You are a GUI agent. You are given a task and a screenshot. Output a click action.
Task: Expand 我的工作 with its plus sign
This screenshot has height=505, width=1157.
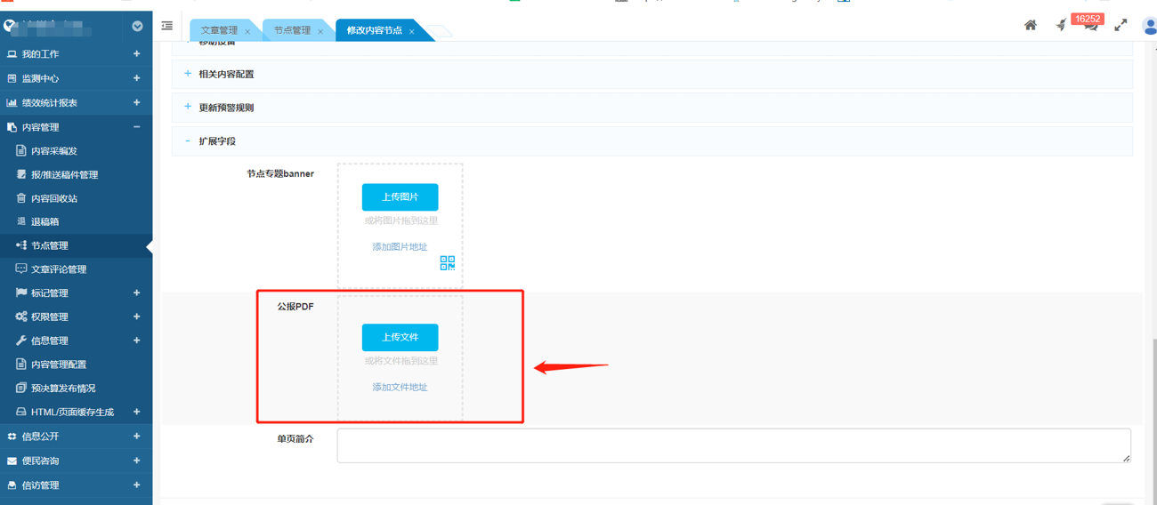[136, 54]
